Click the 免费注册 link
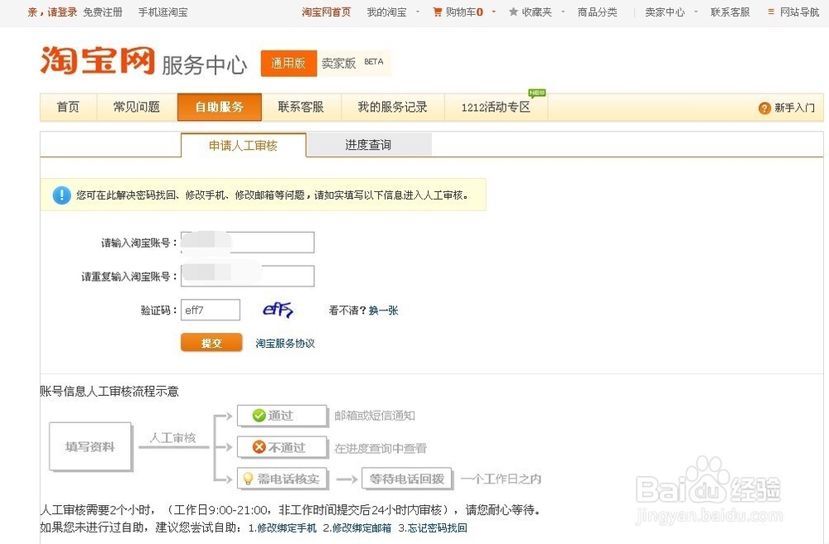829x544 pixels. point(103,12)
